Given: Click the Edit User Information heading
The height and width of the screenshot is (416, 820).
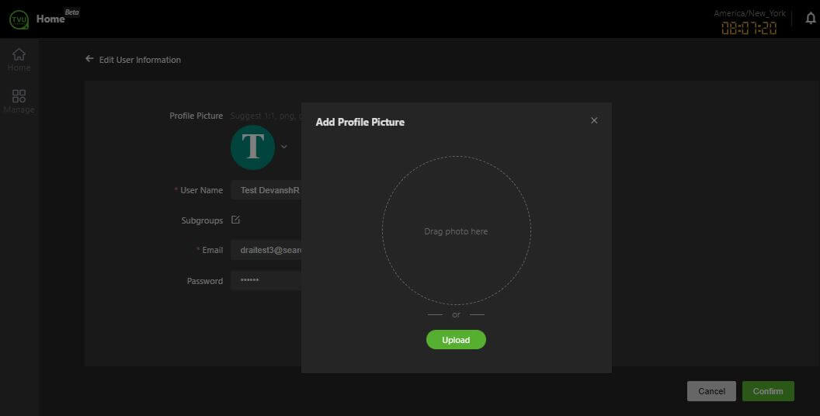Looking at the screenshot, I should [x=140, y=60].
